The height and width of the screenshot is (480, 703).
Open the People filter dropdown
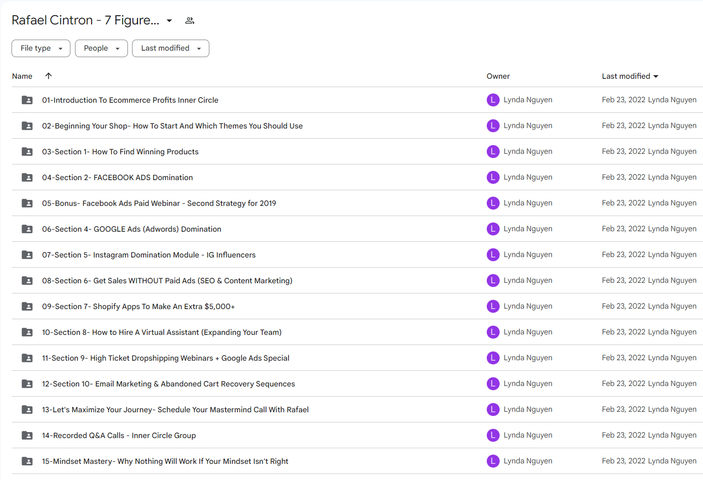pos(101,48)
